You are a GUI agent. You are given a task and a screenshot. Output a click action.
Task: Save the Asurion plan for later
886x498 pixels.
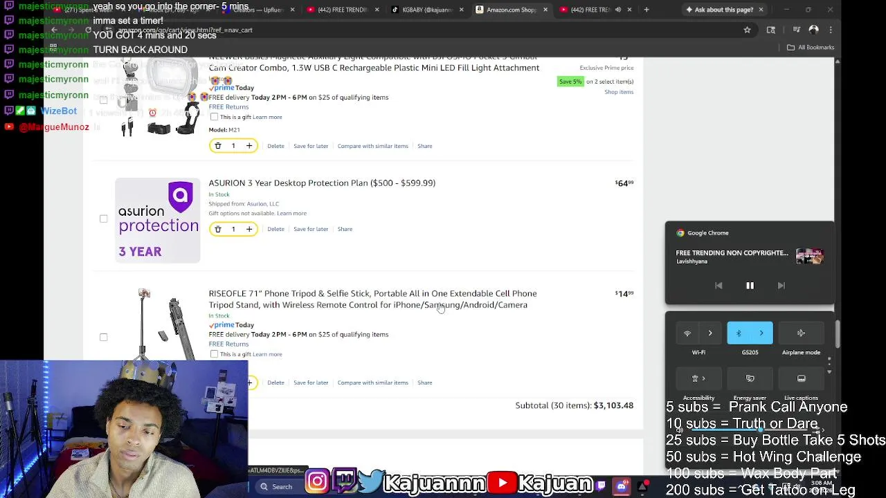pyautogui.click(x=311, y=229)
